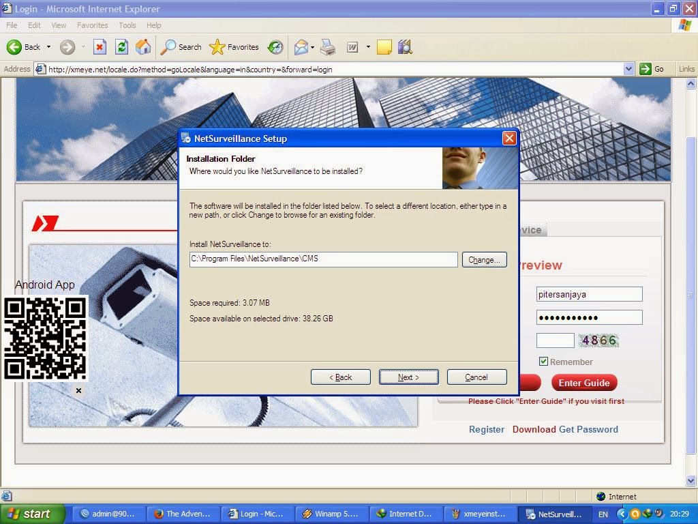Open the Download link
This screenshot has width=698, height=524.
point(534,430)
